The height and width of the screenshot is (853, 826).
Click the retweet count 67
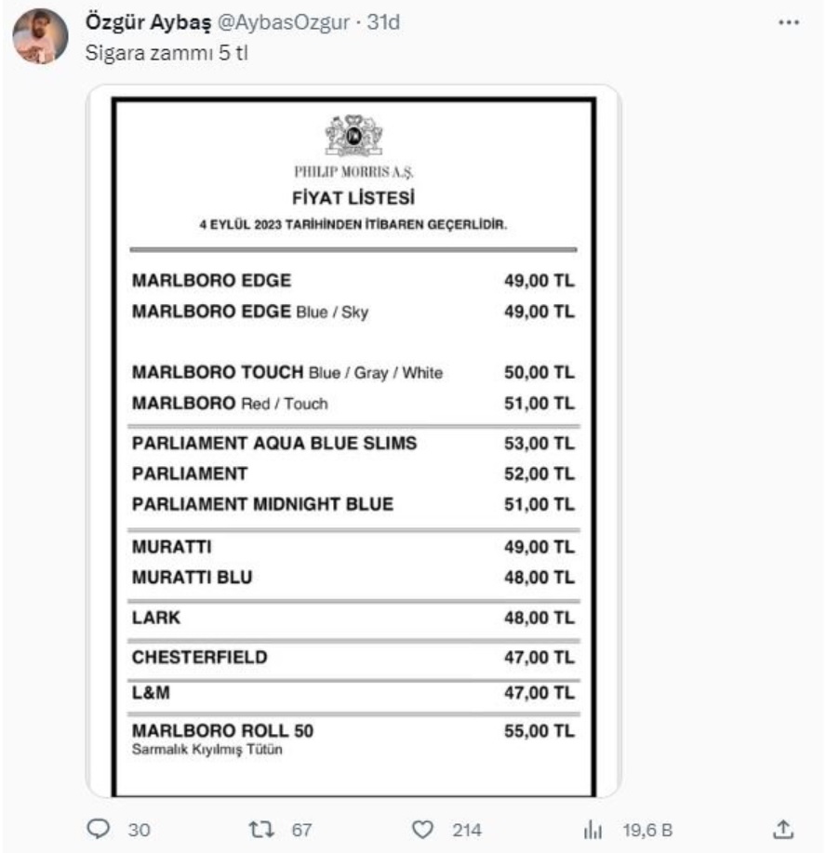click(302, 830)
